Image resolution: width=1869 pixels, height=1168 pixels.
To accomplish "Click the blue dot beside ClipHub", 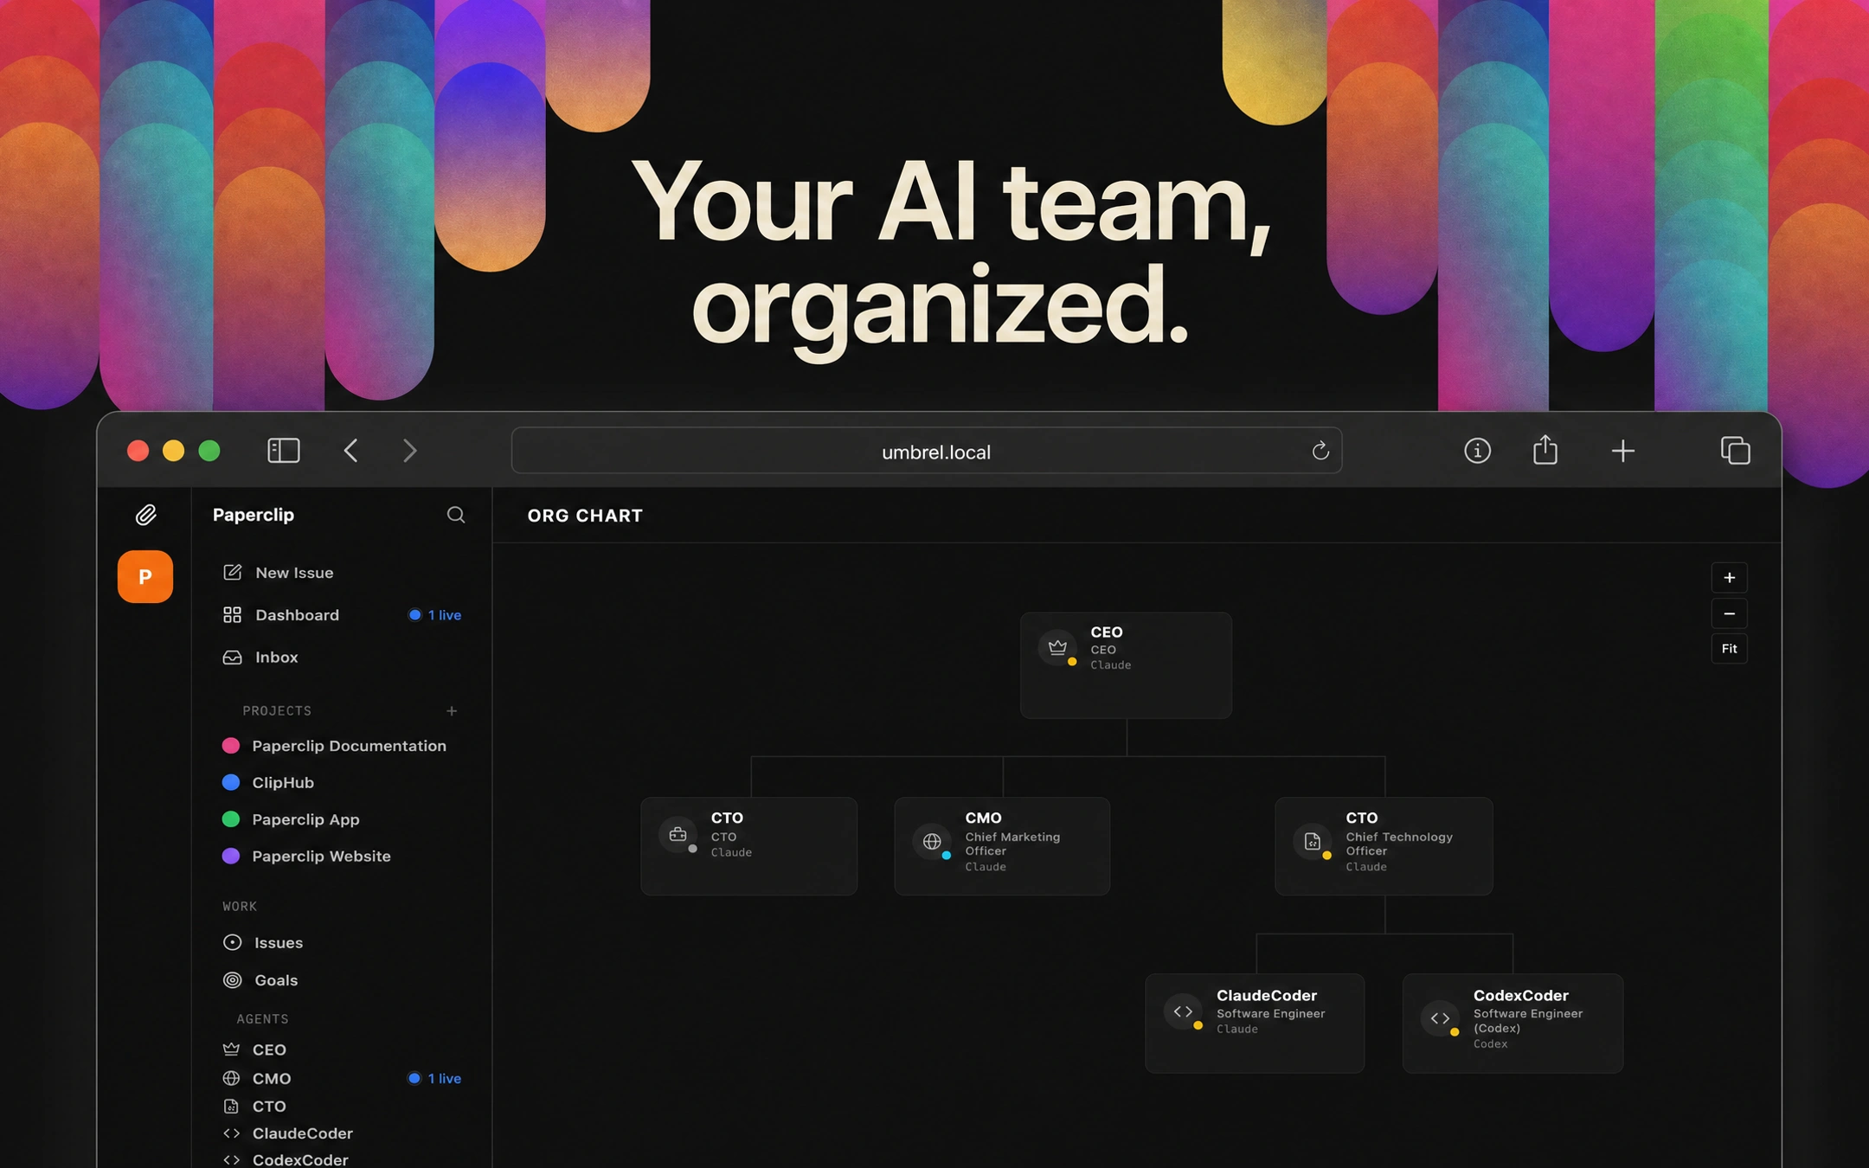I will 230,782.
